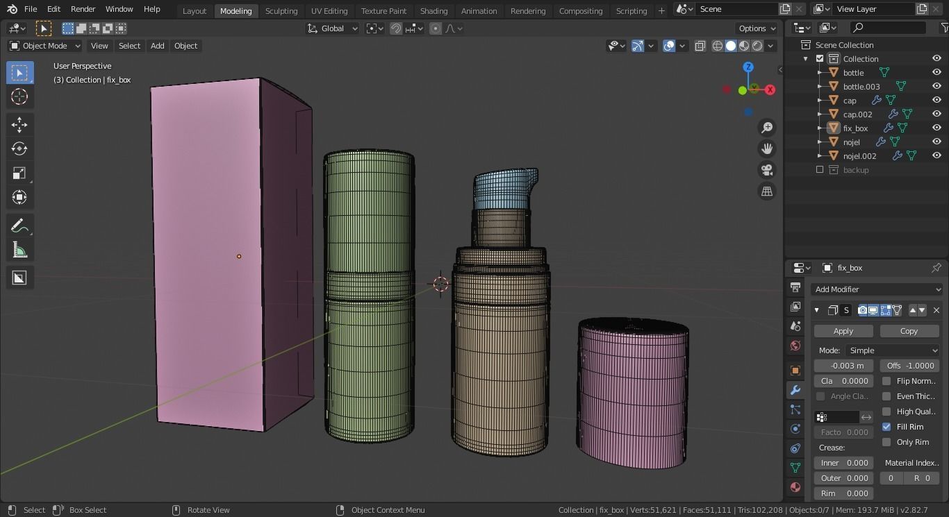This screenshot has width=949, height=517.
Task: Select the Cursor tool in toolbar
Action: click(x=19, y=97)
